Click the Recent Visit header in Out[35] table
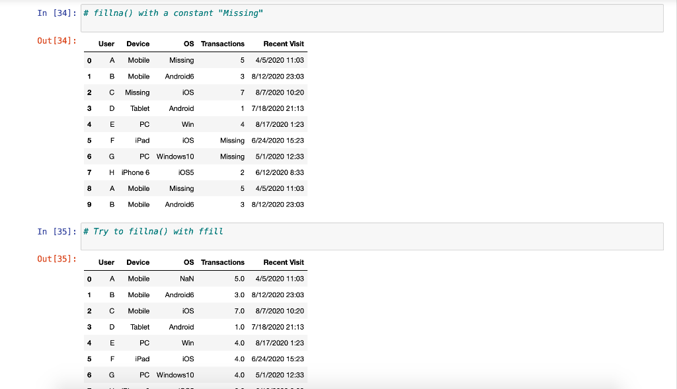Screen dimensions: 677x389 tap(283, 262)
